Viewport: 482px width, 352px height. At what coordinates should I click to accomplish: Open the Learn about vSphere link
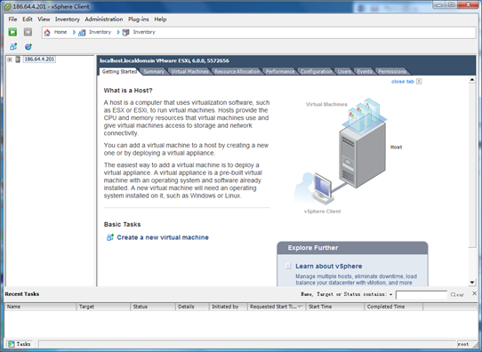click(329, 267)
